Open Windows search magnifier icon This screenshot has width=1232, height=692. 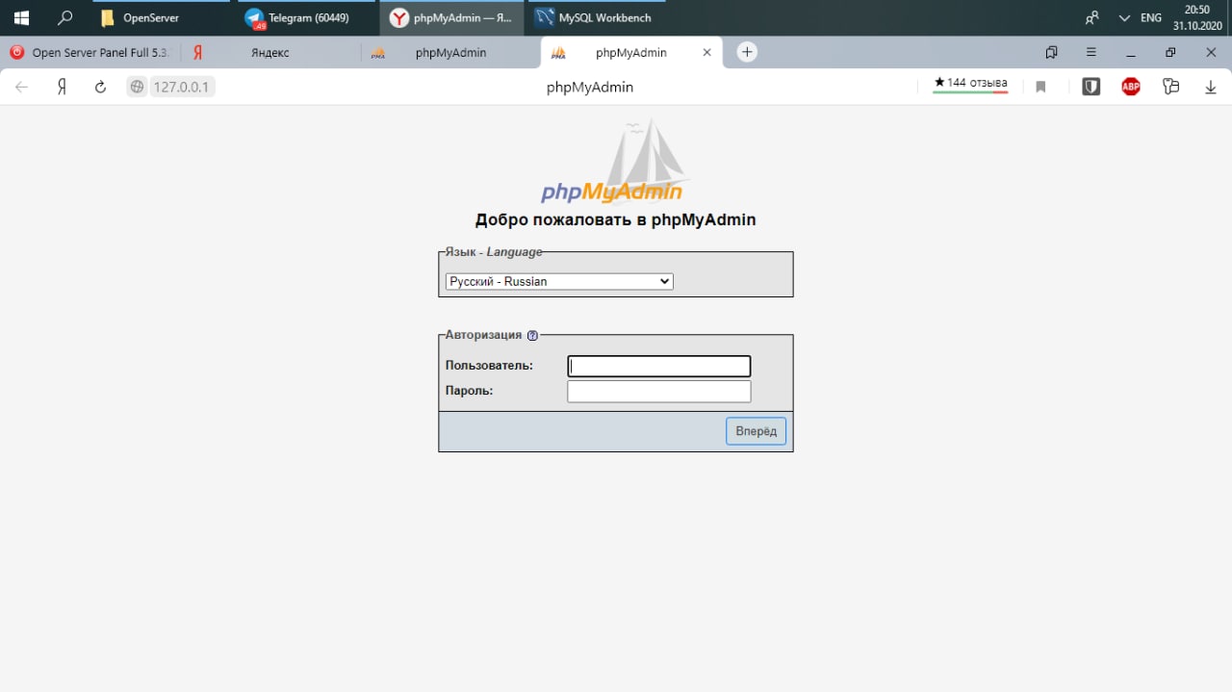(x=65, y=17)
